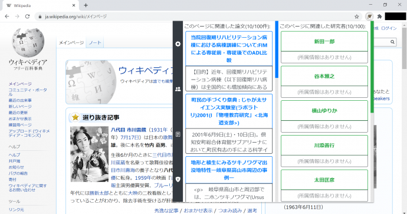Switch to the ノート tab

coord(95,43)
